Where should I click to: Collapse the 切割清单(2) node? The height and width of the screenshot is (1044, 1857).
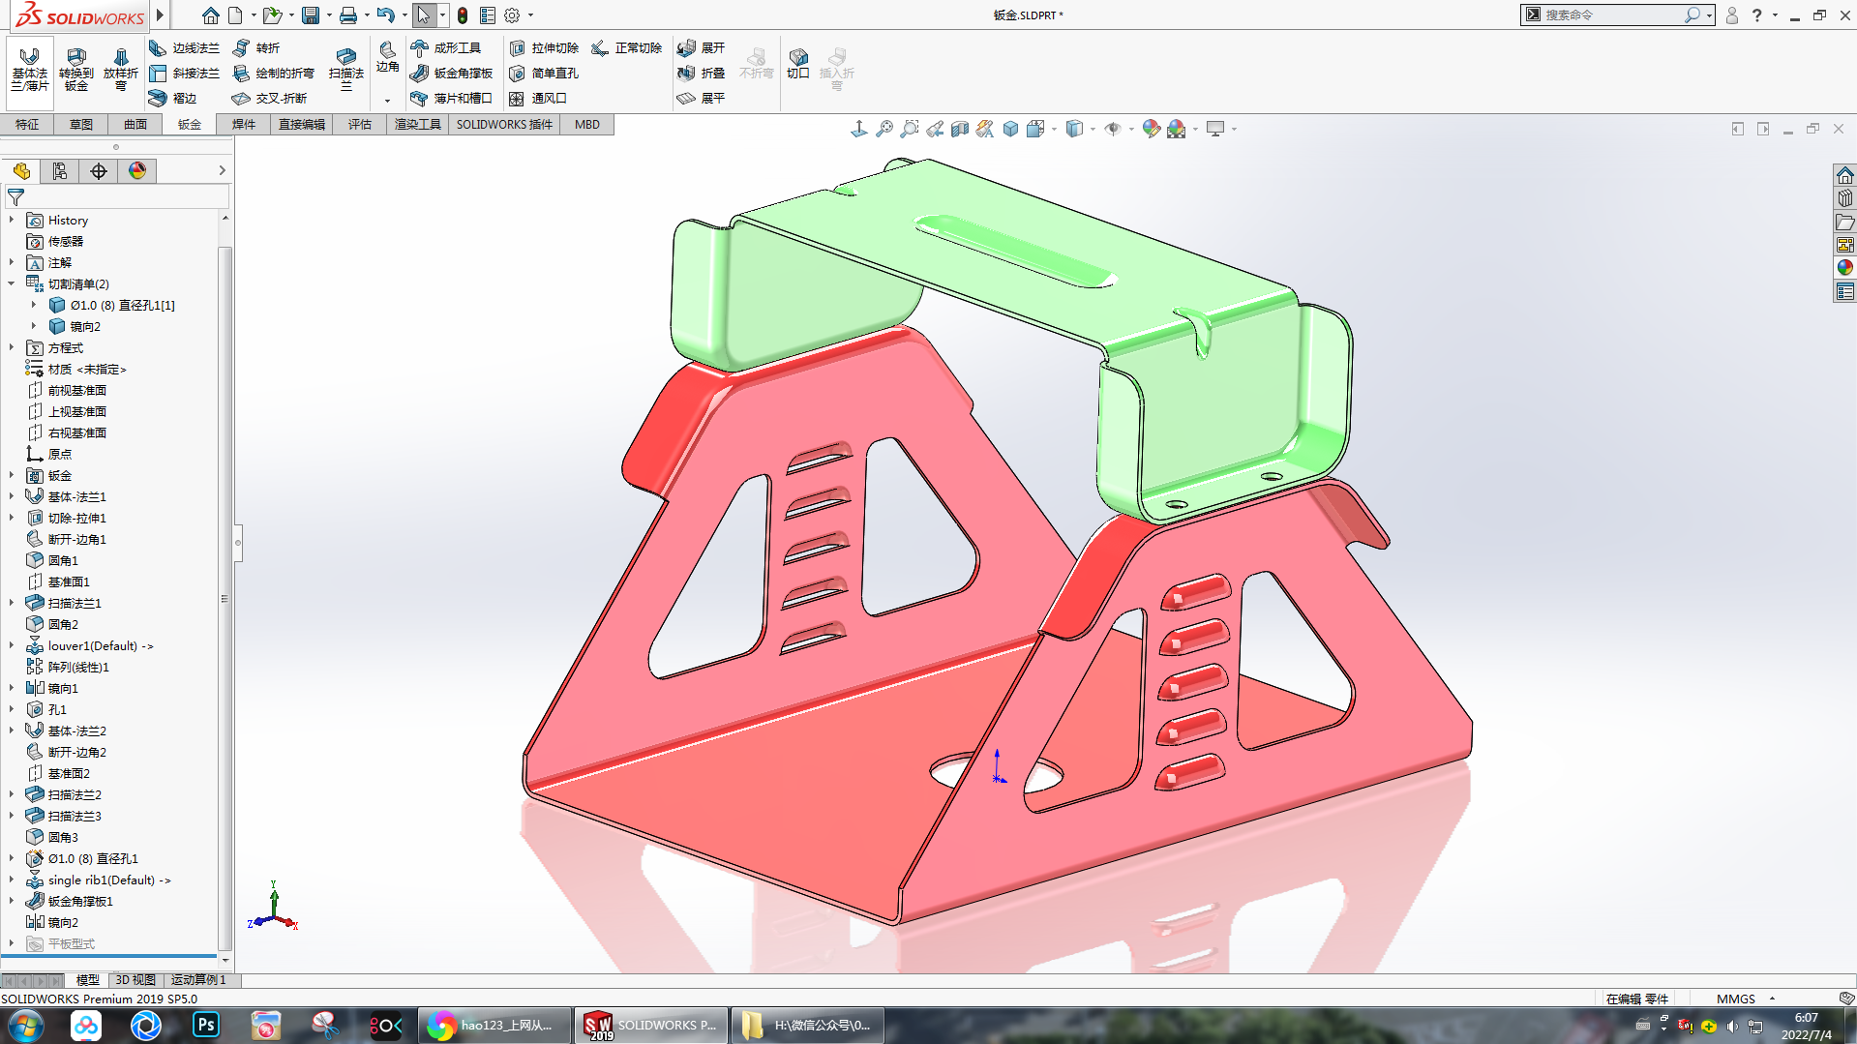click(12, 284)
